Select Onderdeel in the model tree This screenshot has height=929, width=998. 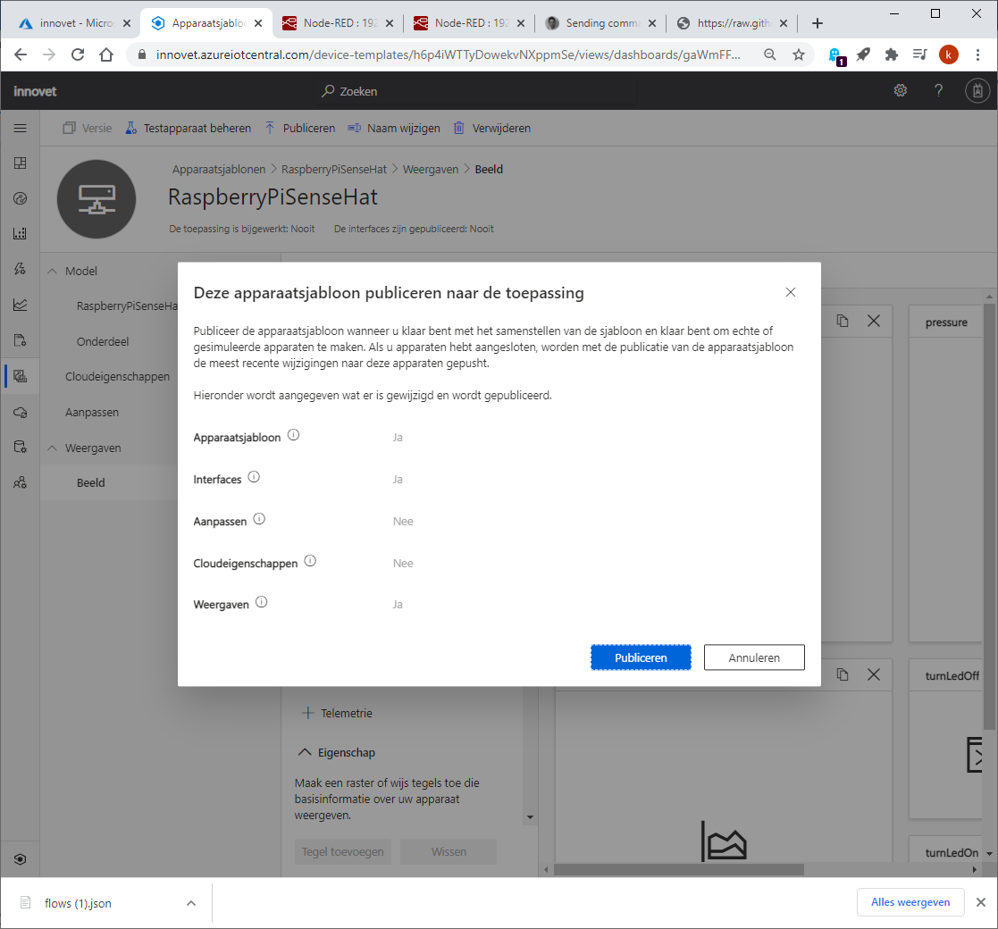(103, 342)
